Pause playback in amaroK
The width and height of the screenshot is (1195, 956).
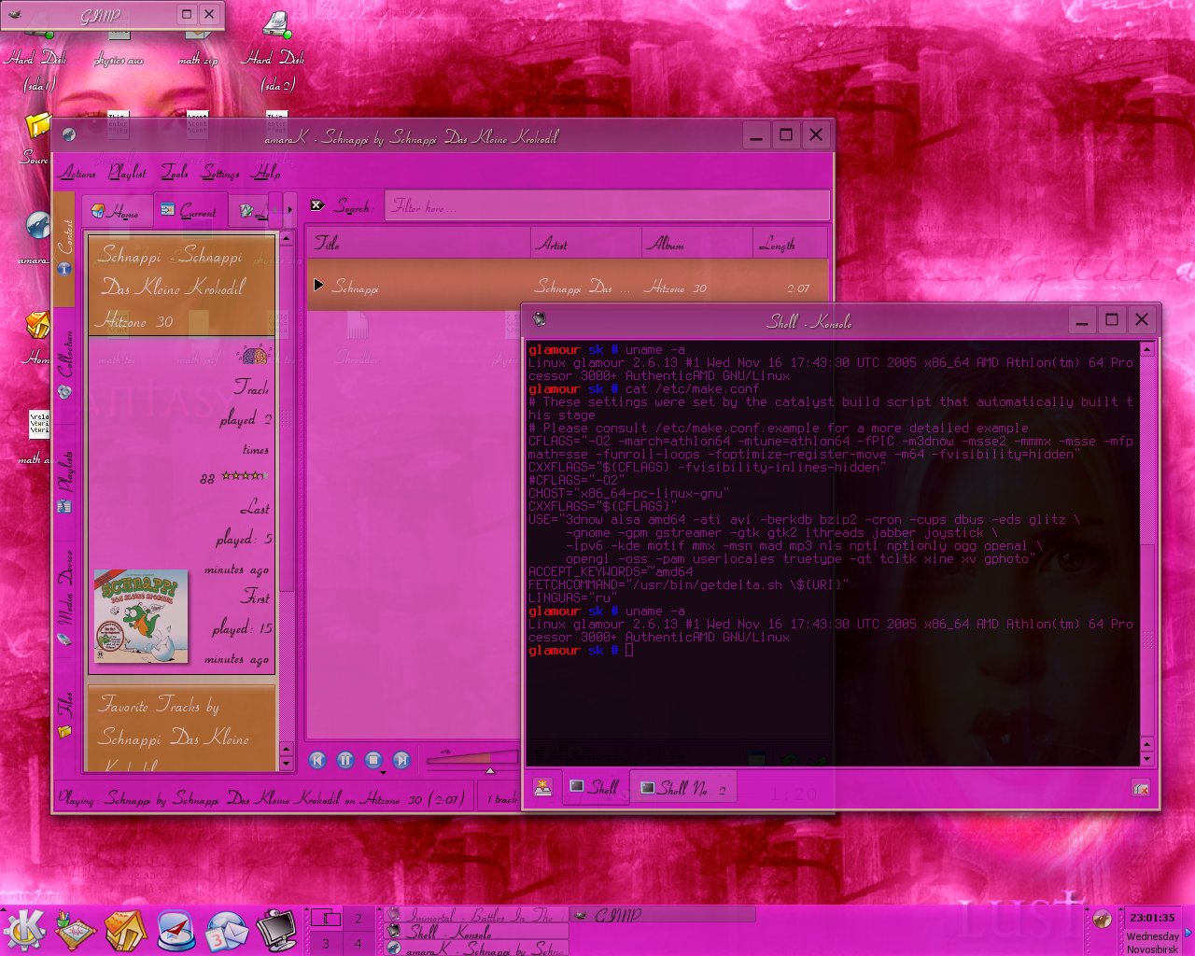pyautogui.click(x=344, y=760)
